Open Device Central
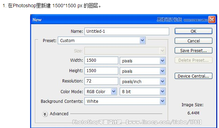This screenshot has width=219, height=128. [193, 76]
